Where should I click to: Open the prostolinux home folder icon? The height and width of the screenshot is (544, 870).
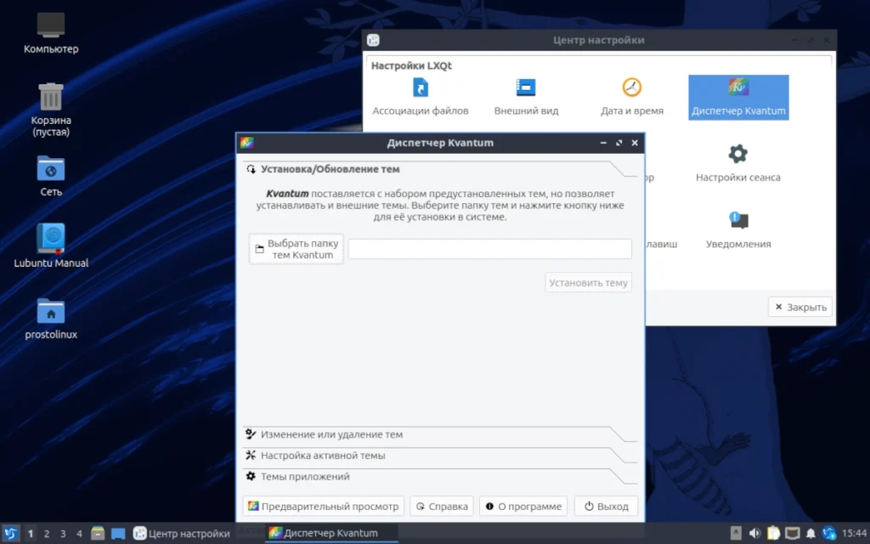[x=50, y=318]
